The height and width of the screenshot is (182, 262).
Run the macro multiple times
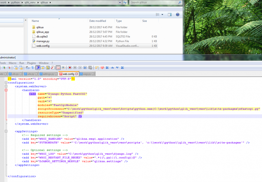(x=85, y=68)
